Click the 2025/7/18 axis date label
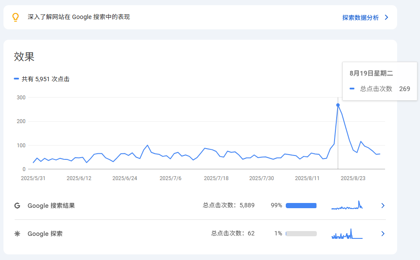Image resolution: width=420 pixels, height=260 pixels. 216,178
